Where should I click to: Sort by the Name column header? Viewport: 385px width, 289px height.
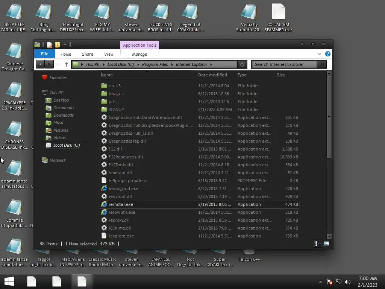[x=106, y=75]
